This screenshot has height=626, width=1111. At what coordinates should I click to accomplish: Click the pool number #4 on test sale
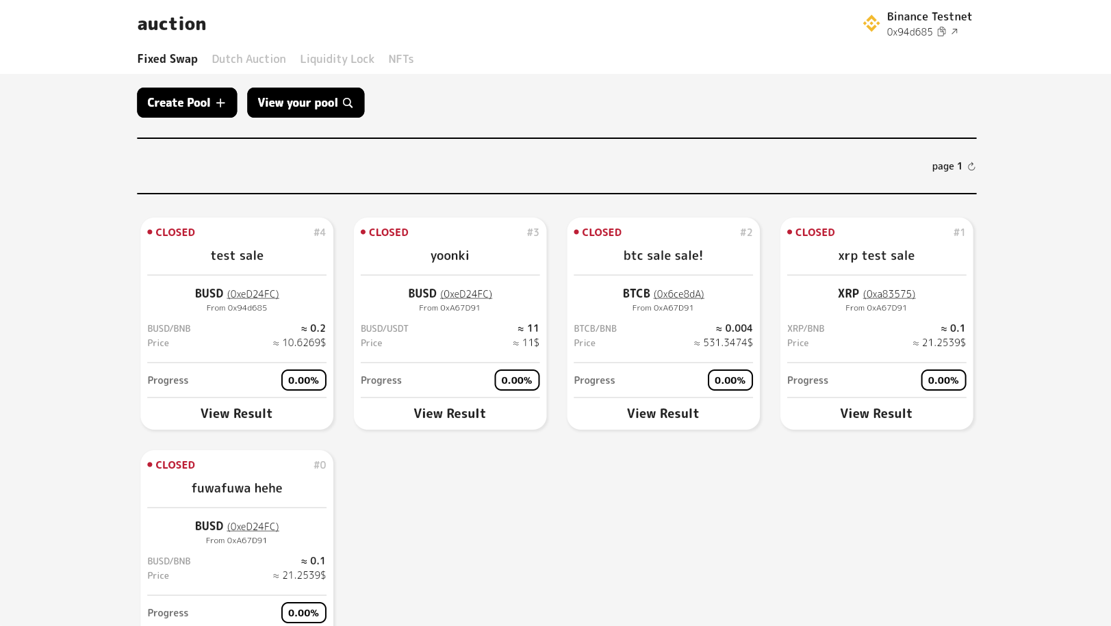pyautogui.click(x=320, y=232)
